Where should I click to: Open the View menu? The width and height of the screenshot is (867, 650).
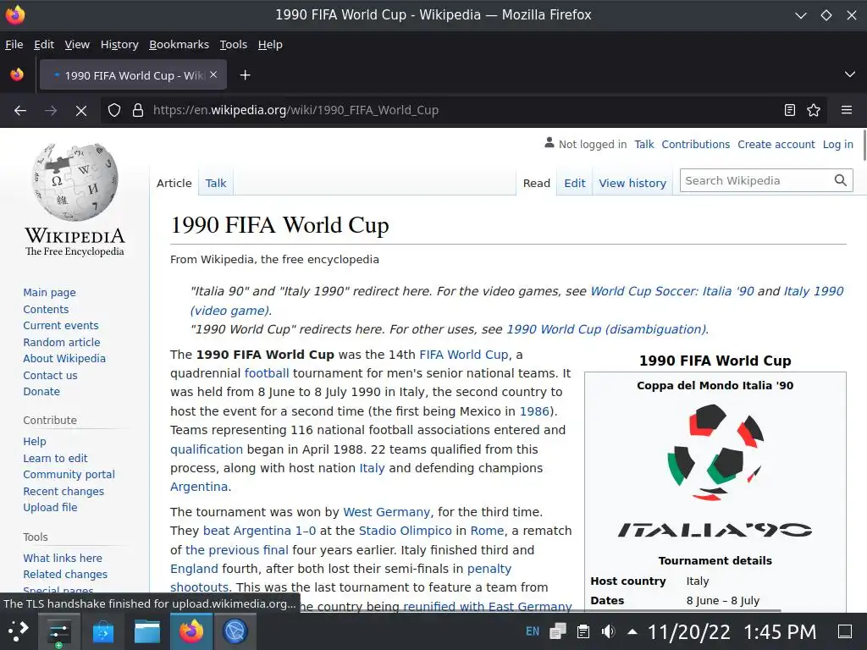[x=77, y=44]
